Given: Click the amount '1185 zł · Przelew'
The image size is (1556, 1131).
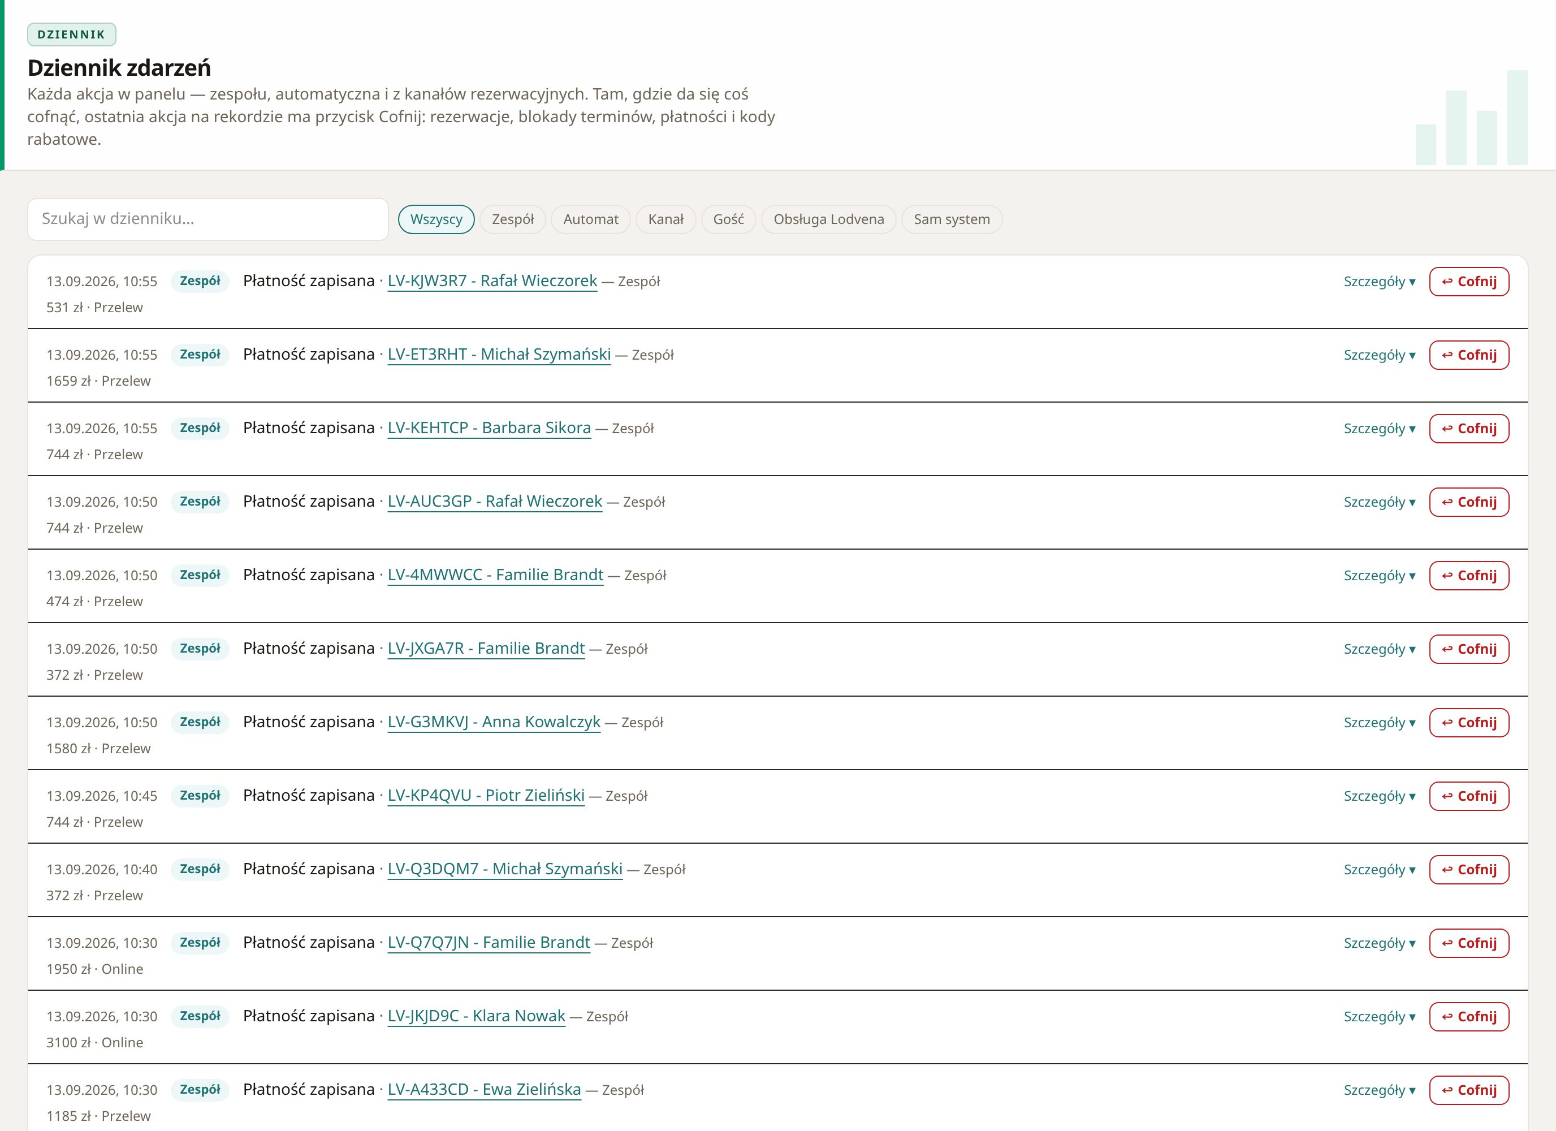Looking at the screenshot, I should pos(98,1115).
